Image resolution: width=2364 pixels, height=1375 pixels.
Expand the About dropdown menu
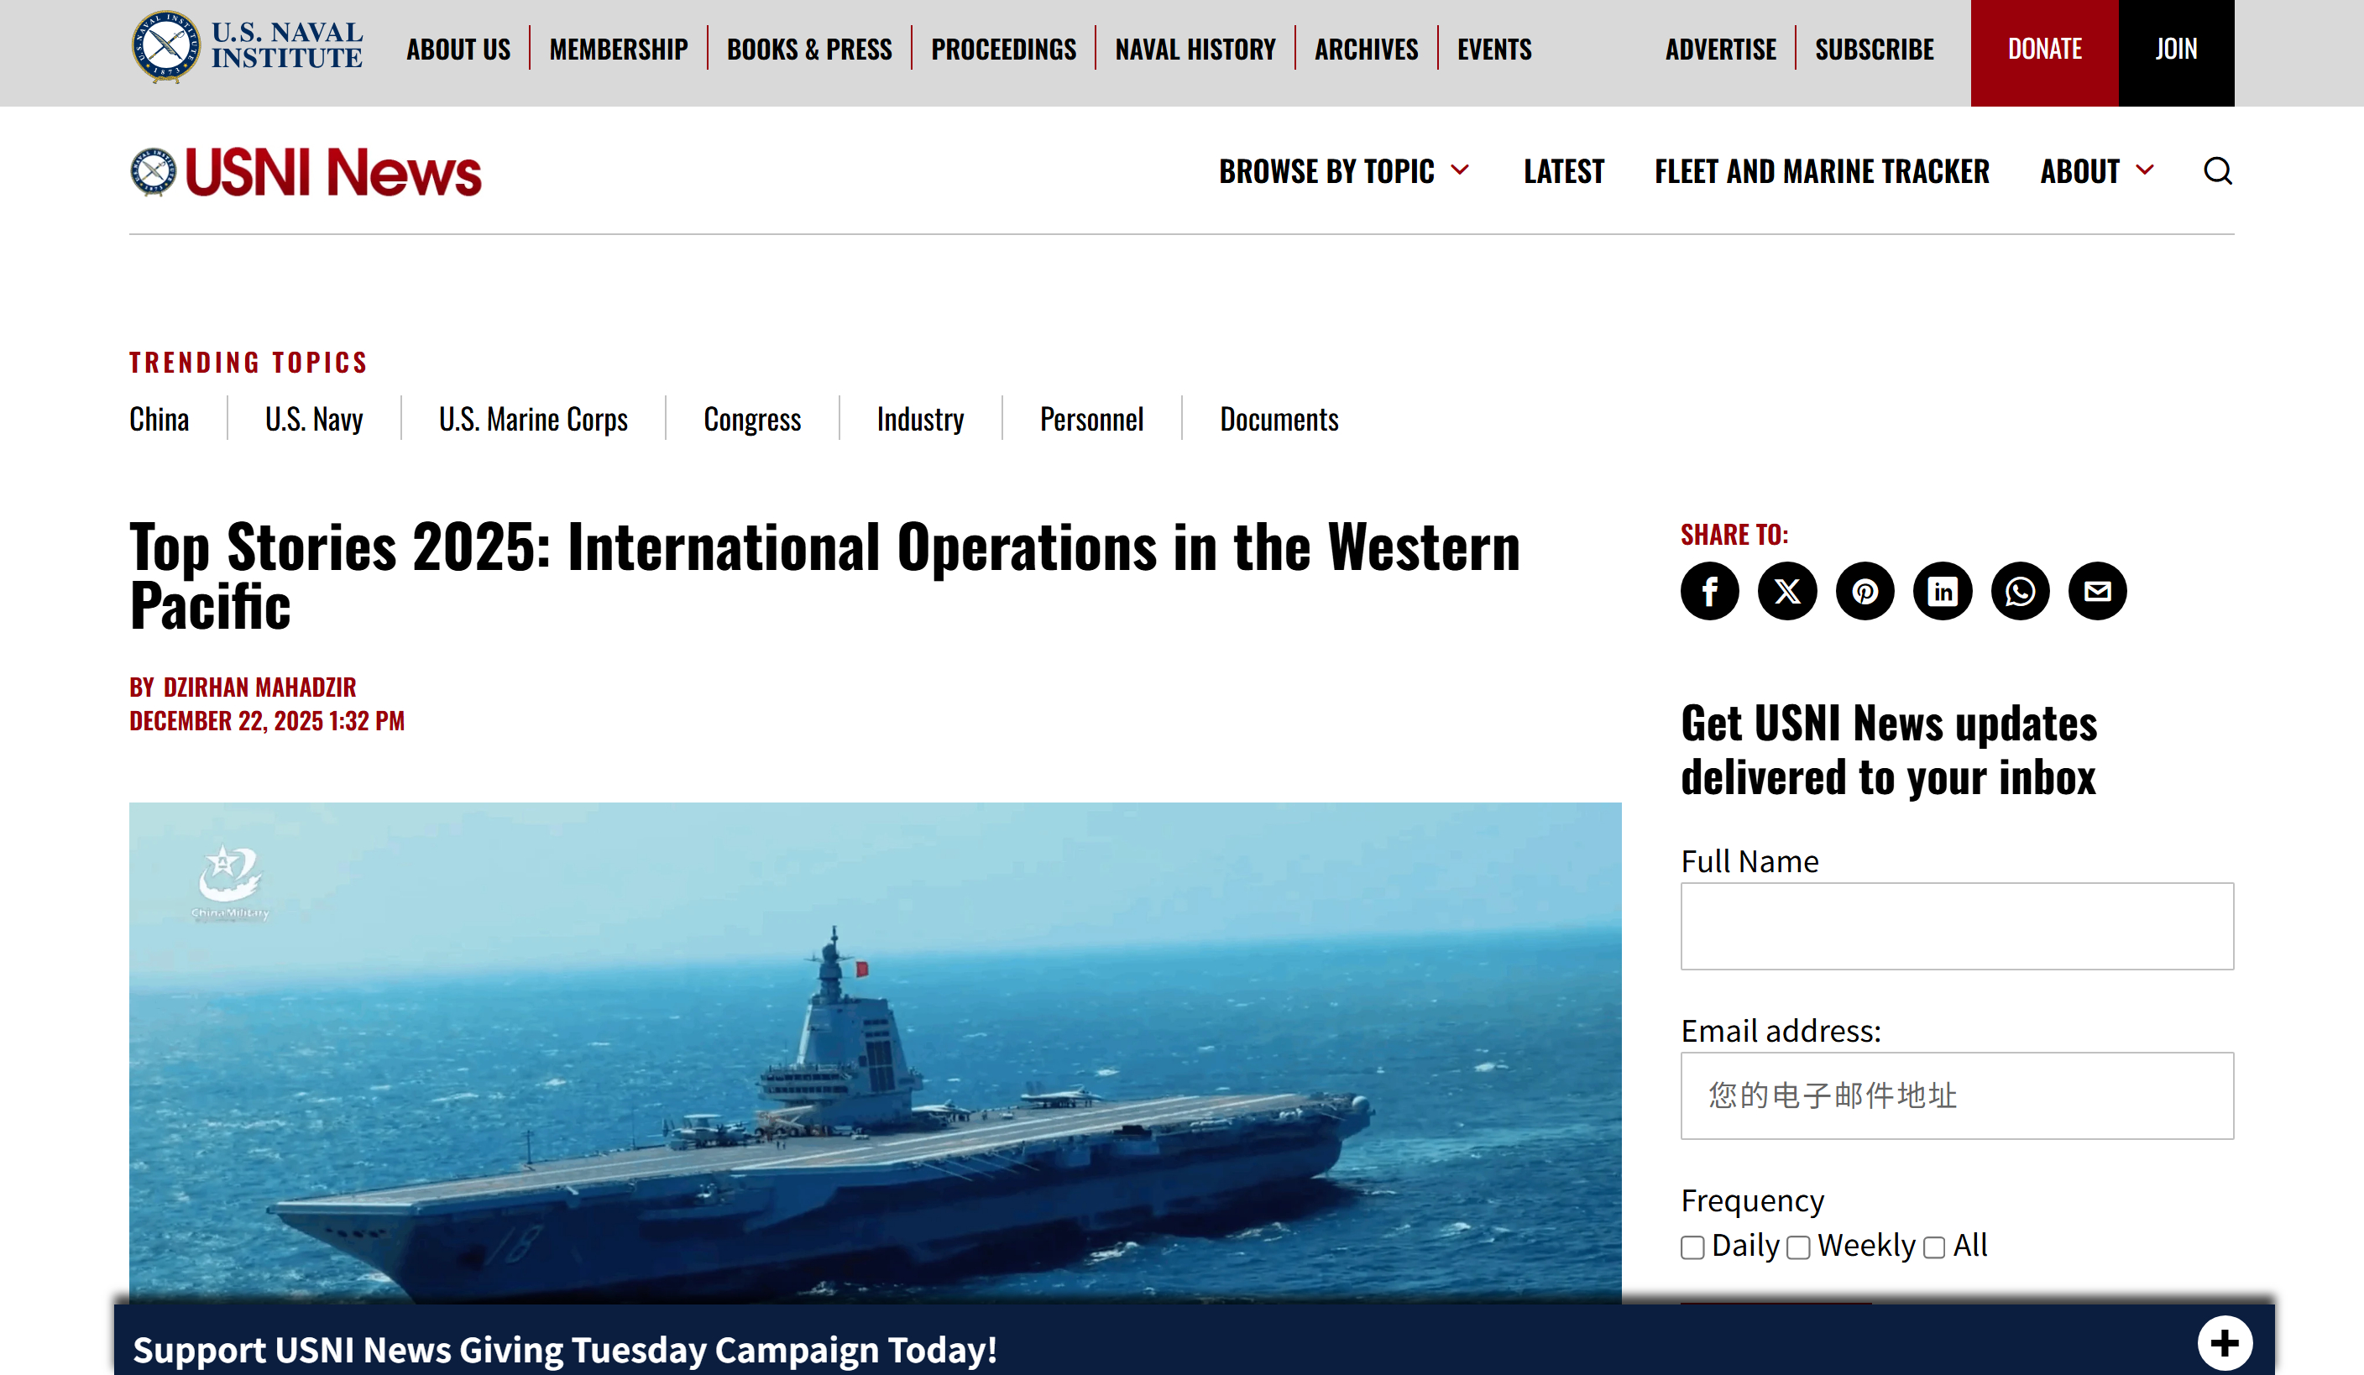pyautogui.click(x=2095, y=171)
